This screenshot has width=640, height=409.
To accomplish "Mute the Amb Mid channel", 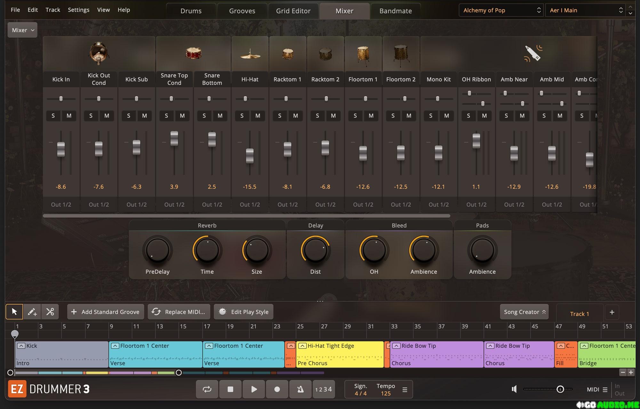I will pos(560,116).
